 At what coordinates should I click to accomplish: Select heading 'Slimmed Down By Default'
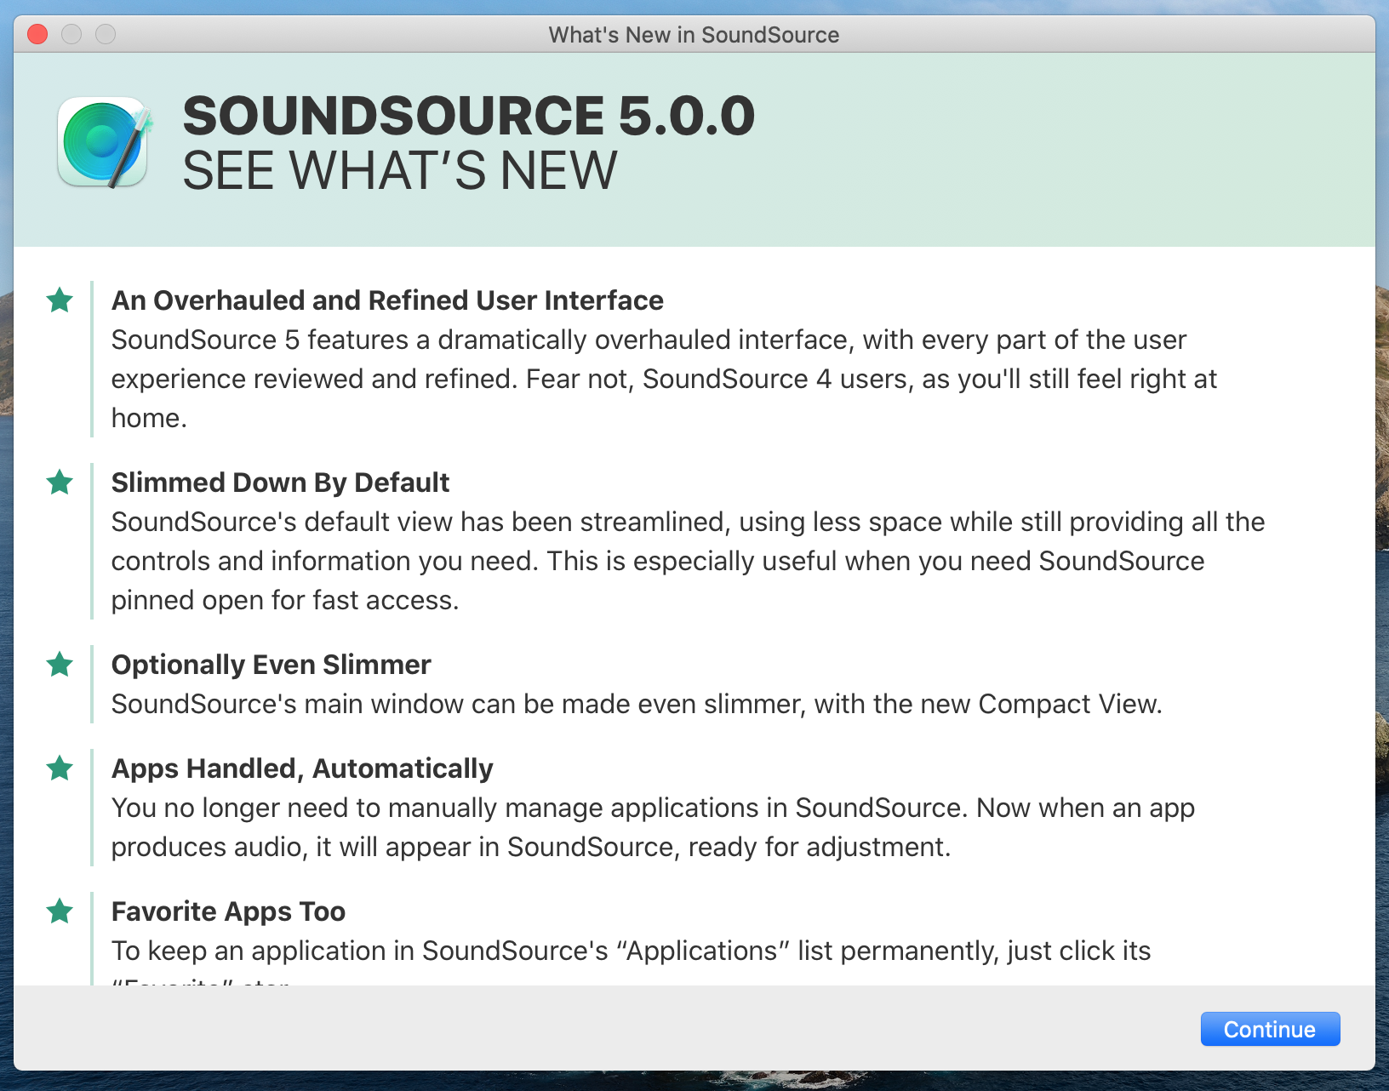point(280,483)
